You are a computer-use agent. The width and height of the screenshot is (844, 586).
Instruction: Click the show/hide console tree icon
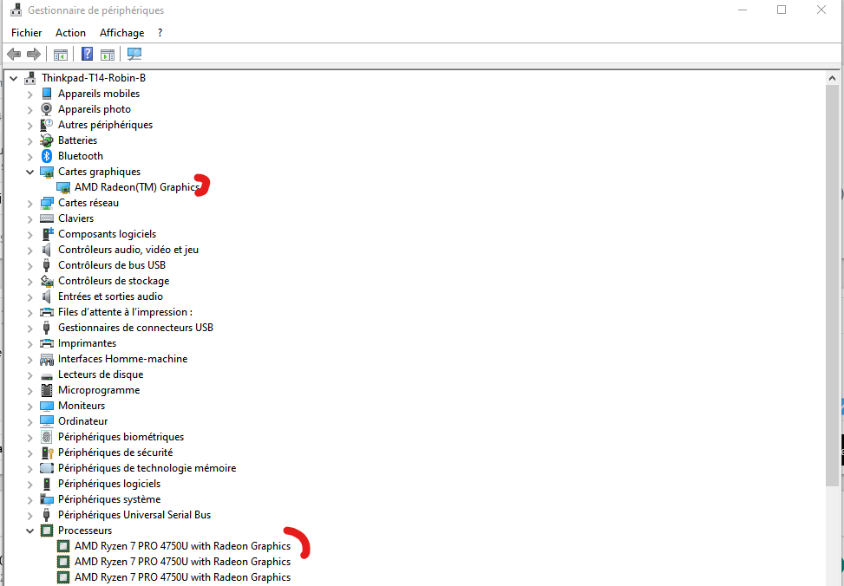[61, 54]
